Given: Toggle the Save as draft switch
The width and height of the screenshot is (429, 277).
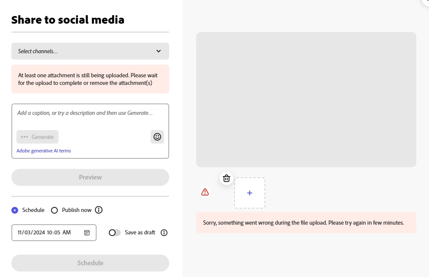Looking at the screenshot, I should tap(115, 233).
